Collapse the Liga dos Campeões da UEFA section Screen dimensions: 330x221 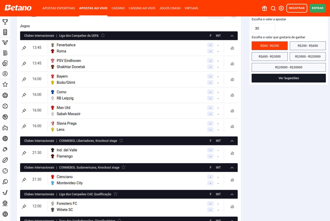point(232,36)
